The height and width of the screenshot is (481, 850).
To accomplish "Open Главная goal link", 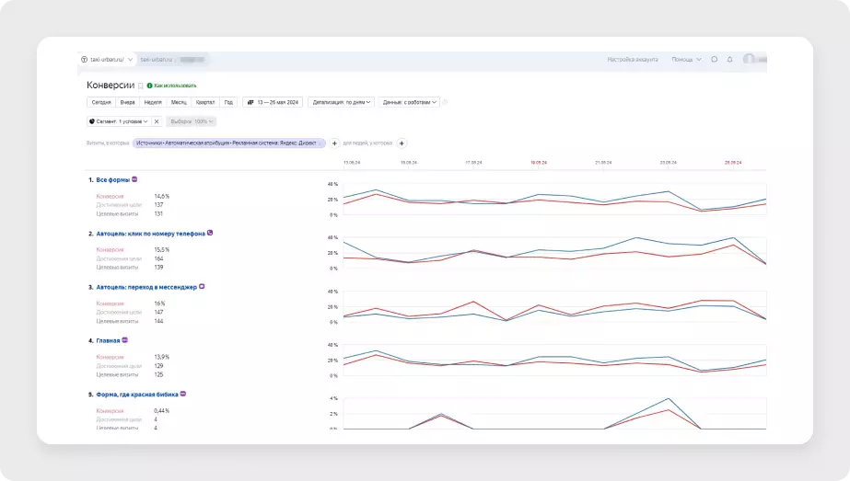I will [x=108, y=340].
